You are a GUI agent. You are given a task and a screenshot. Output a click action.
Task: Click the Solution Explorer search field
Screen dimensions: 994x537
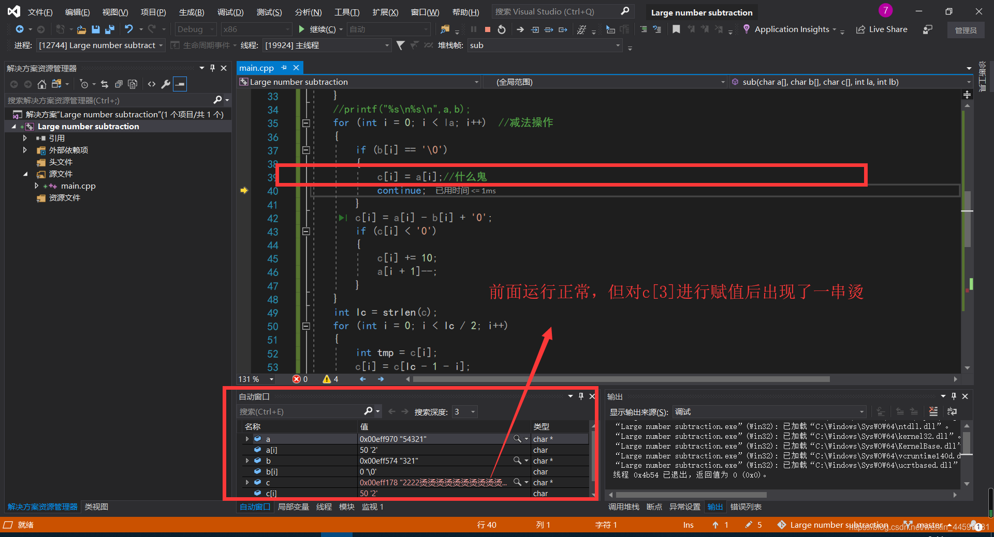tap(118, 100)
